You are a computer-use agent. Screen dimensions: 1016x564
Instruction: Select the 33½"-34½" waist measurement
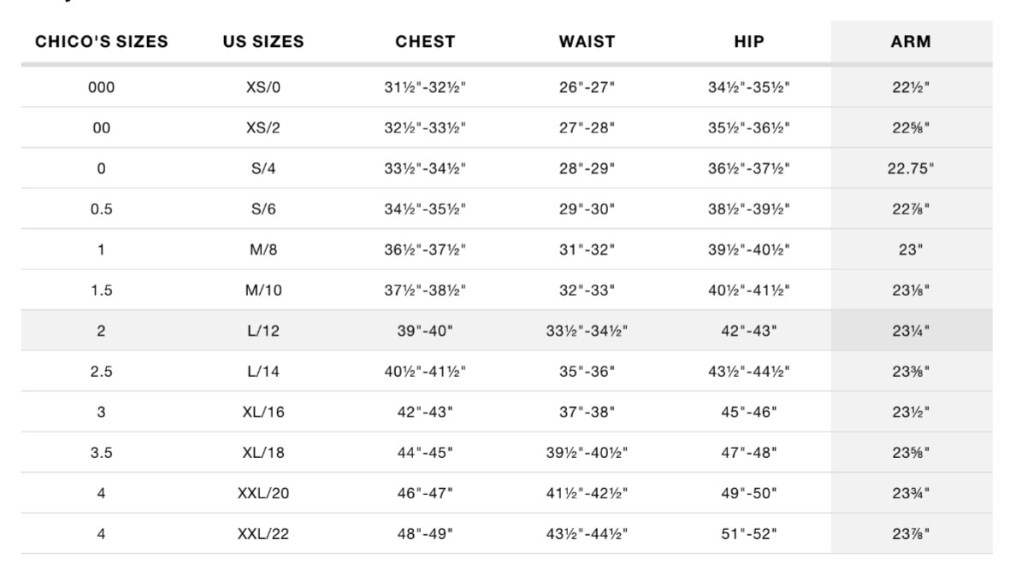coord(587,331)
